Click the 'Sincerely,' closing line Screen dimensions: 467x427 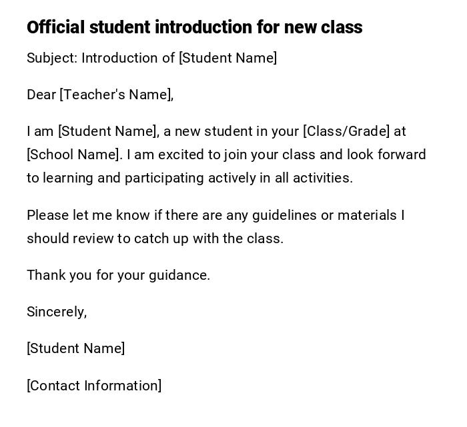[x=57, y=312]
